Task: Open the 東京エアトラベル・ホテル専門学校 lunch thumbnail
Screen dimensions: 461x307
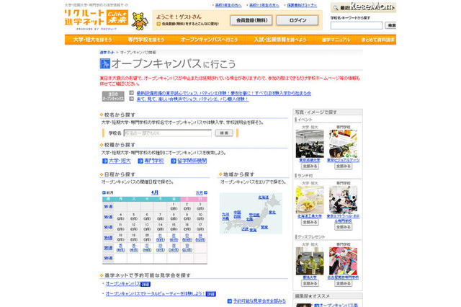Action: coord(343,200)
